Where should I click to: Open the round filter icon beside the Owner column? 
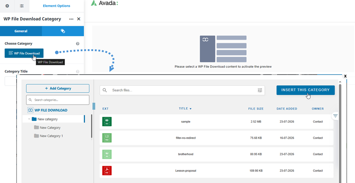[335, 116]
